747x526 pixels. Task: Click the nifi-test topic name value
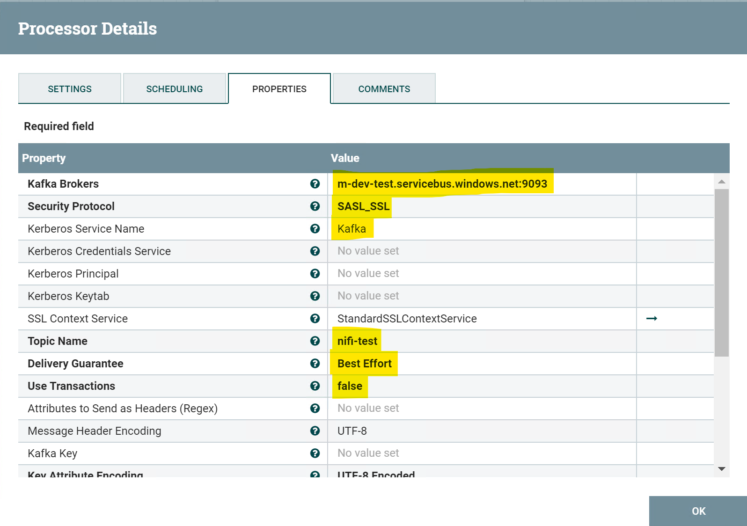point(357,341)
